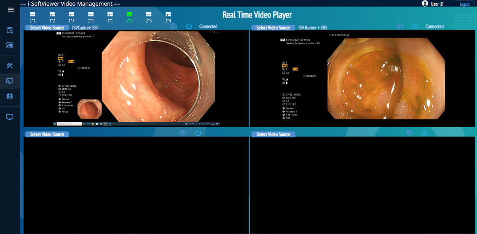Select the active 2*2 layout
The height and width of the screenshot is (234, 477).
[129, 17]
